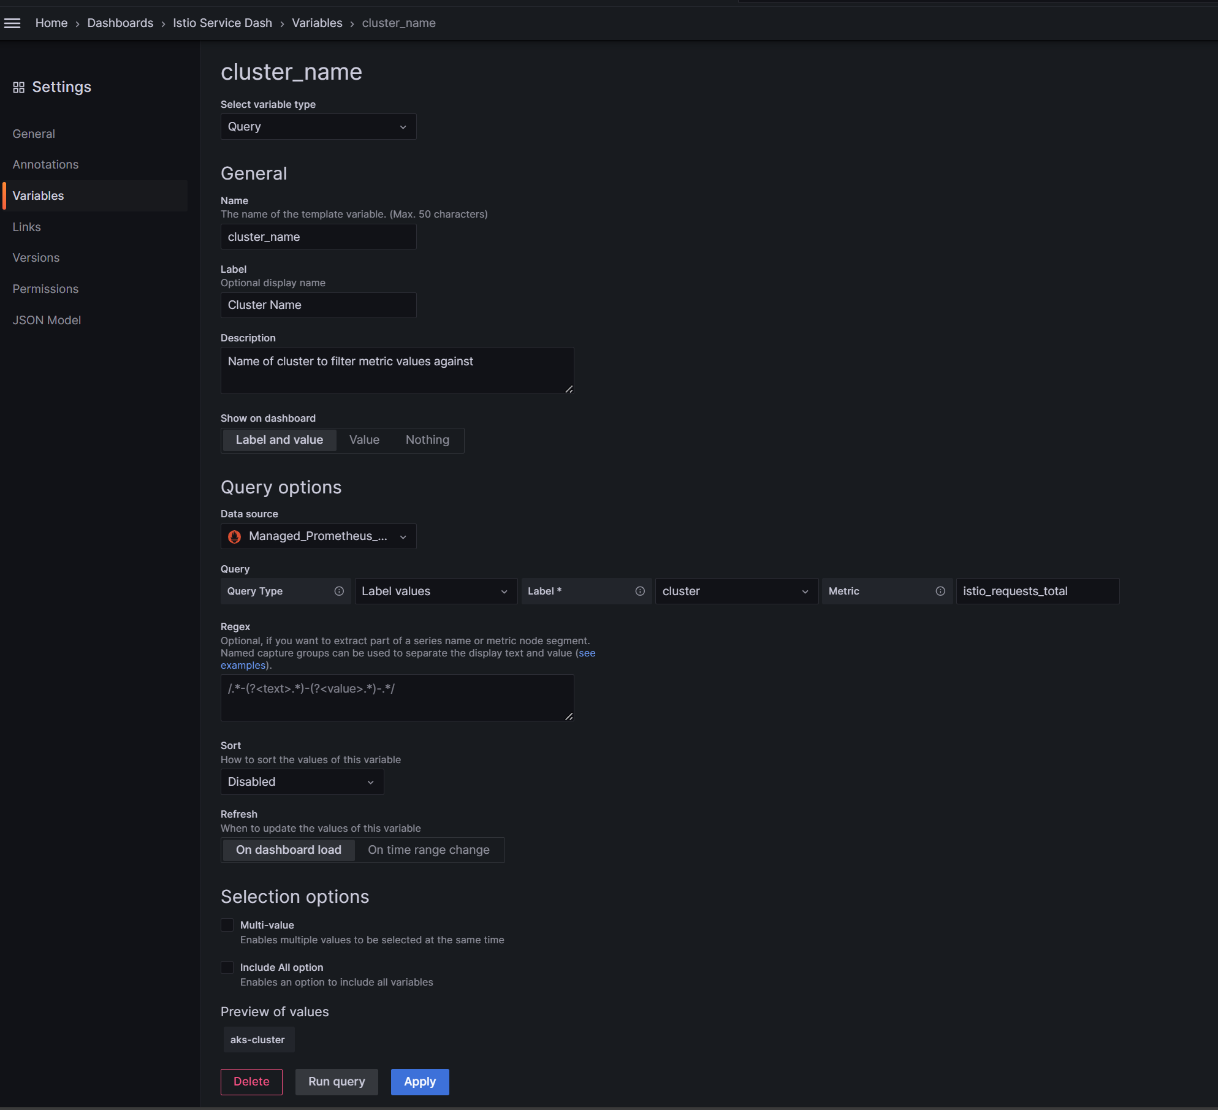Open the Select variable type dropdown
Viewport: 1218px width, 1110px height.
[318, 127]
